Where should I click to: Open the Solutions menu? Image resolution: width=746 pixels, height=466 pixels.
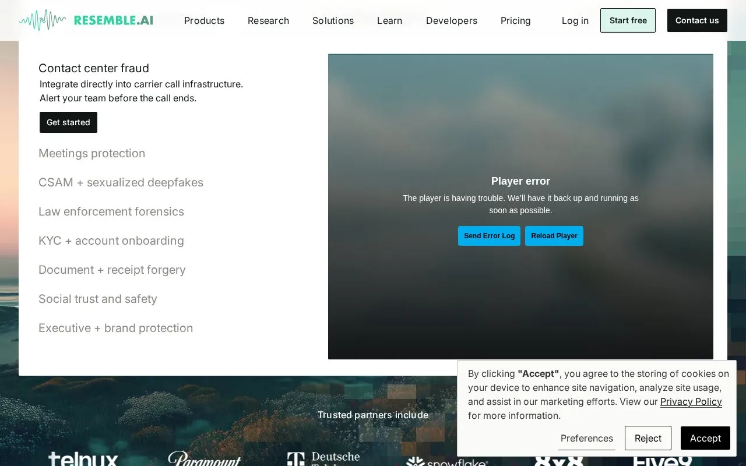[x=333, y=20]
